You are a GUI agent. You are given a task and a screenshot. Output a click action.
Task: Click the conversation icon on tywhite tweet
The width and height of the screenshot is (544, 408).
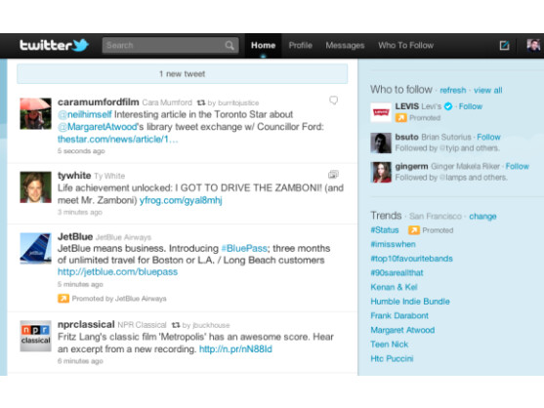click(x=333, y=175)
